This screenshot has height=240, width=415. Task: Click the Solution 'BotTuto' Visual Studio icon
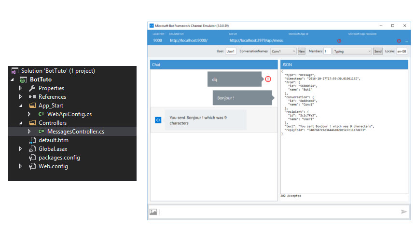coord(14,71)
